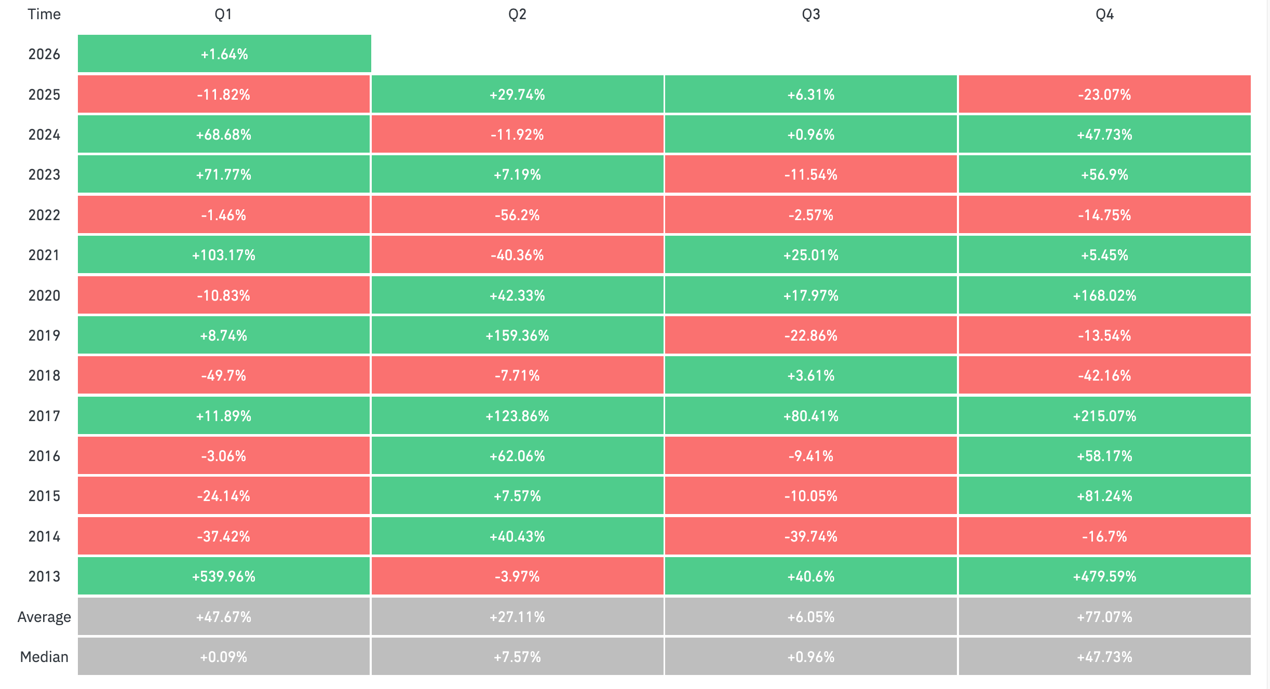Select the 2018 Q1 cell showing -49.7%
This screenshot has width=1270, height=689.
click(224, 375)
